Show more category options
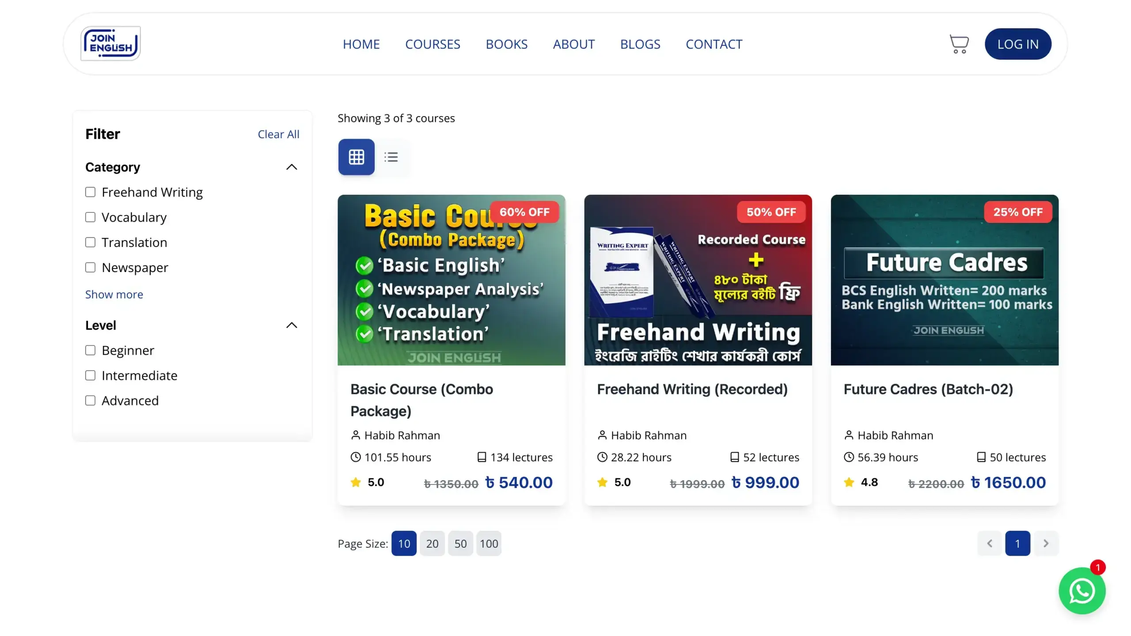The image size is (1131, 636). [x=114, y=295]
